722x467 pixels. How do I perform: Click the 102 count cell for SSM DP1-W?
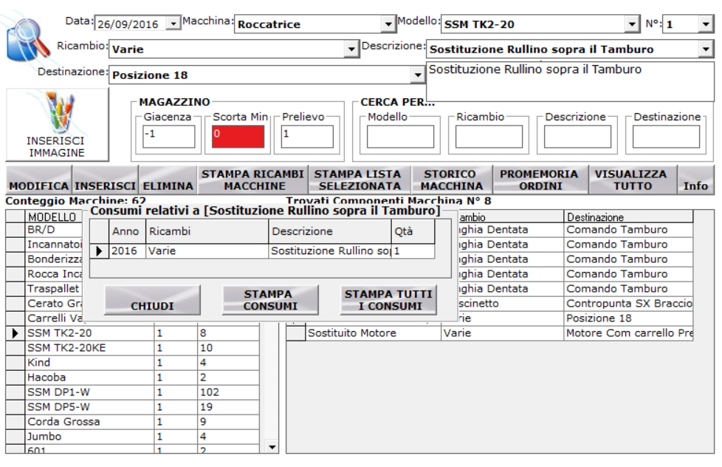tap(228, 392)
